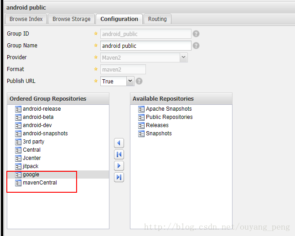295x236 pixels.
Task: Select Apache Snapshots in available repositories
Action: (169, 109)
